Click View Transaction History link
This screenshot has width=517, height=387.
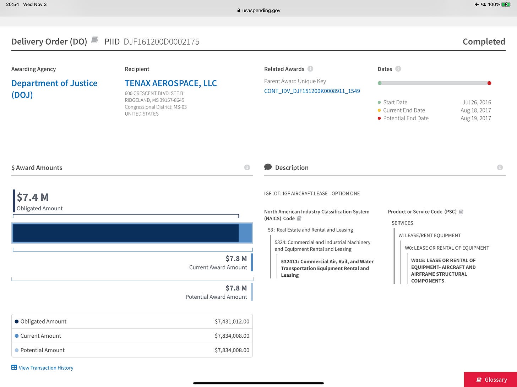(x=46, y=367)
